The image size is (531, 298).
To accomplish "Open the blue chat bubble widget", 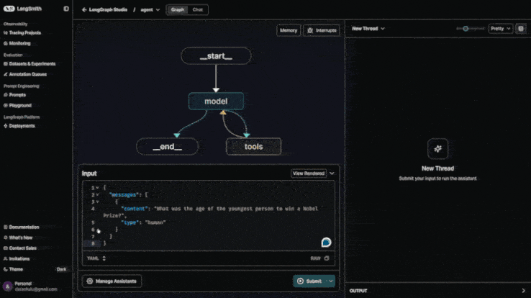I will 326,243.
